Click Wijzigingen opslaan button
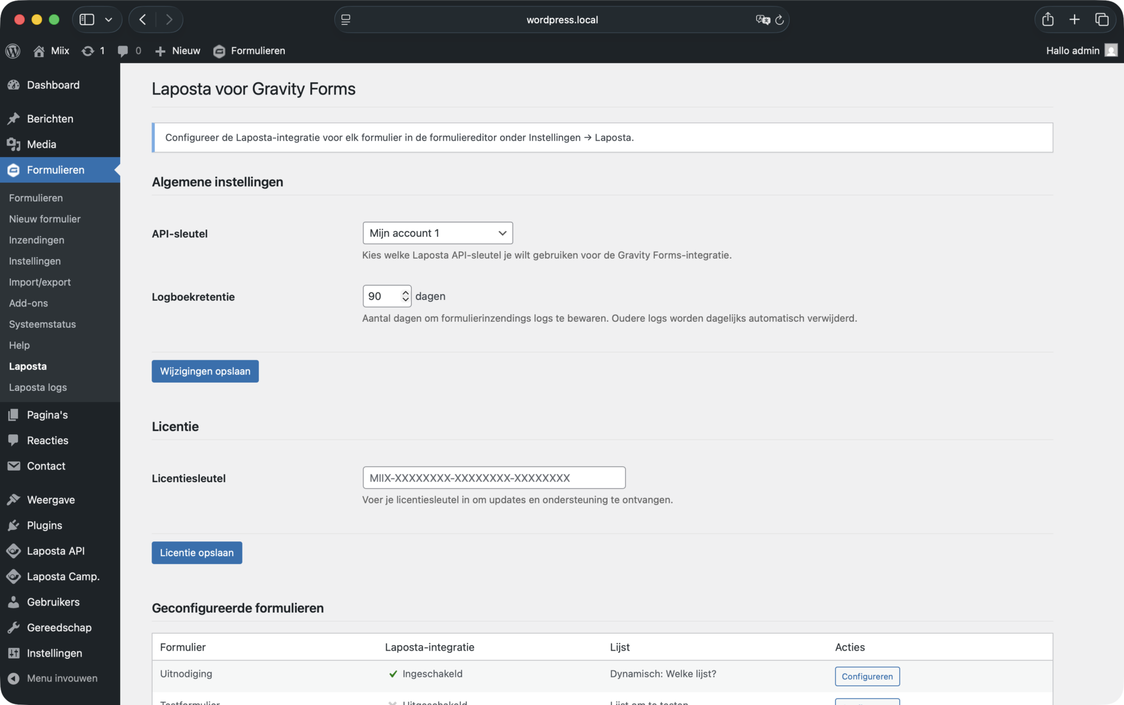 205,371
